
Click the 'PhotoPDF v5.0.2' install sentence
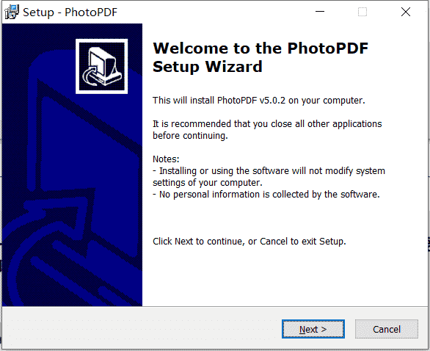[x=259, y=101]
